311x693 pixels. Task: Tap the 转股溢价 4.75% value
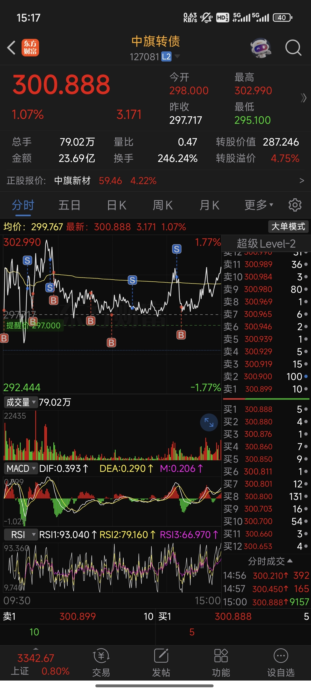coord(285,158)
